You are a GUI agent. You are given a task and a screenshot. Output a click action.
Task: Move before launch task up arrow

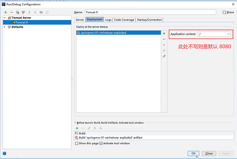coord(95,128)
